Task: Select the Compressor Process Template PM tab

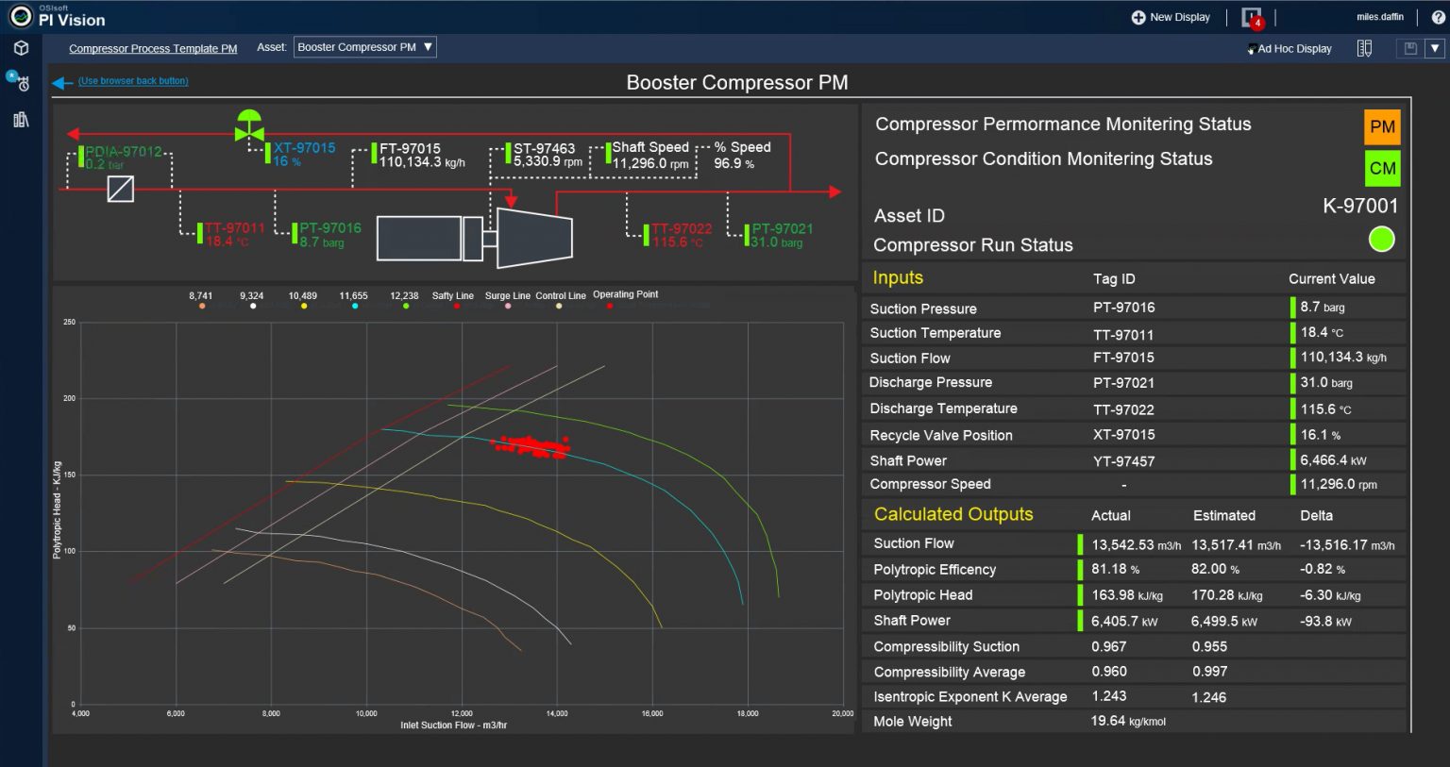Action: pyautogui.click(x=153, y=48)
